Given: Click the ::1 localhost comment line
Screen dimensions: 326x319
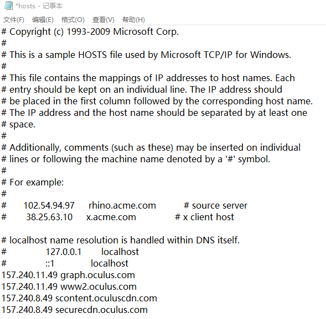Looking at the screenshot, I should point(65,263).
